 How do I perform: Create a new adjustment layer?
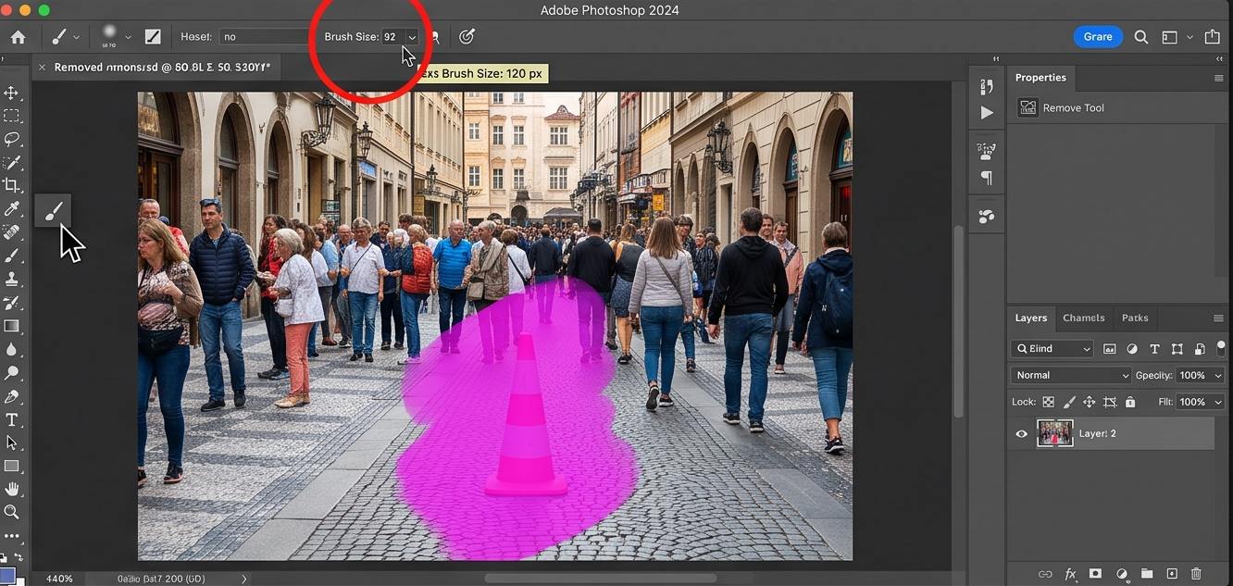(x=1121, y=574)
